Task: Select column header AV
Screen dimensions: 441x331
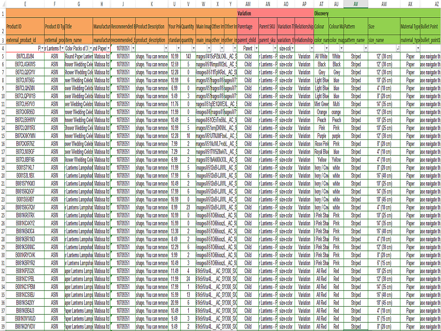Action: click(x=355, y=4)
